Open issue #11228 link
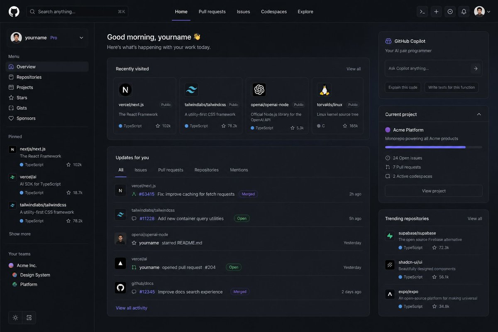Viewport: 498px width, 332px height. coord(147,218)
